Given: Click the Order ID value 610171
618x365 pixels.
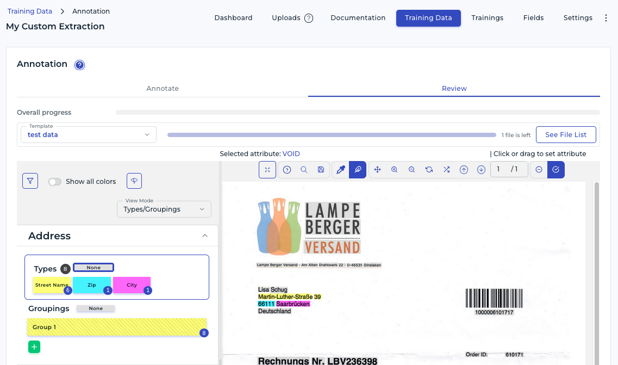Looking at the screenshot, I should pos(514,355).
